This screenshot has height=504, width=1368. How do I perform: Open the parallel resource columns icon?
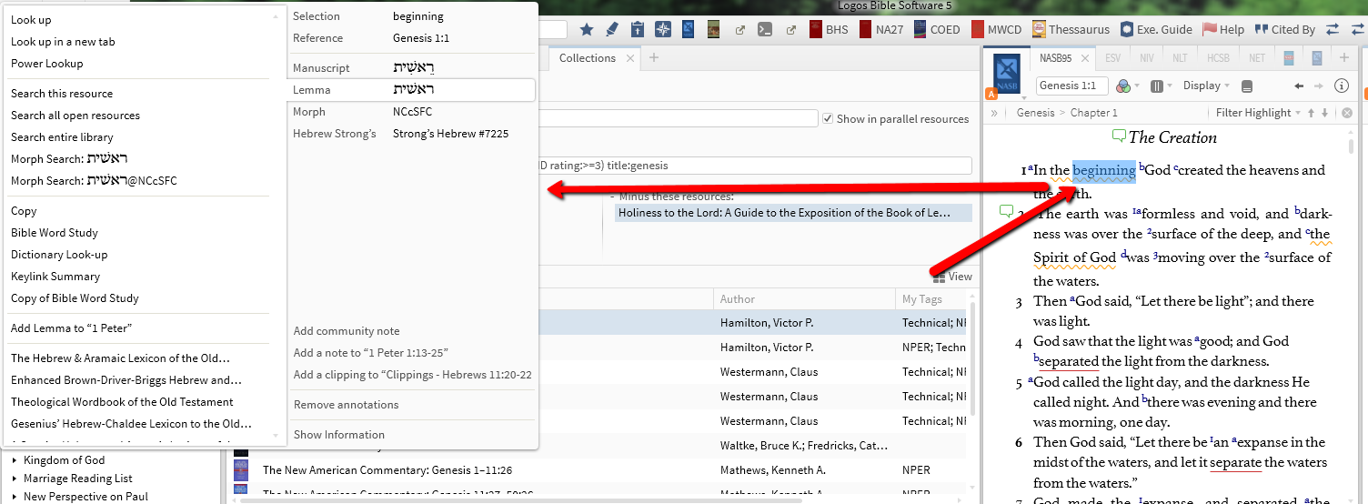(1156, 86)
